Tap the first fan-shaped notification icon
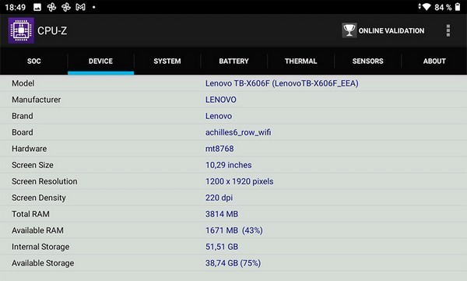 pyautogui.click(x=51, y=7)
